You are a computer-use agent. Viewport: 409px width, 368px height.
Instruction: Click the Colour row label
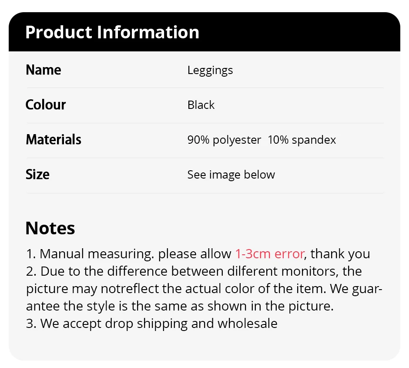46,105
